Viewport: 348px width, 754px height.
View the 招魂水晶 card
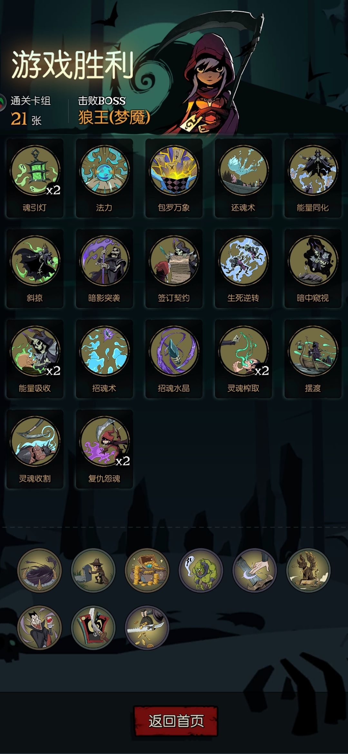(x=174, y=359)
